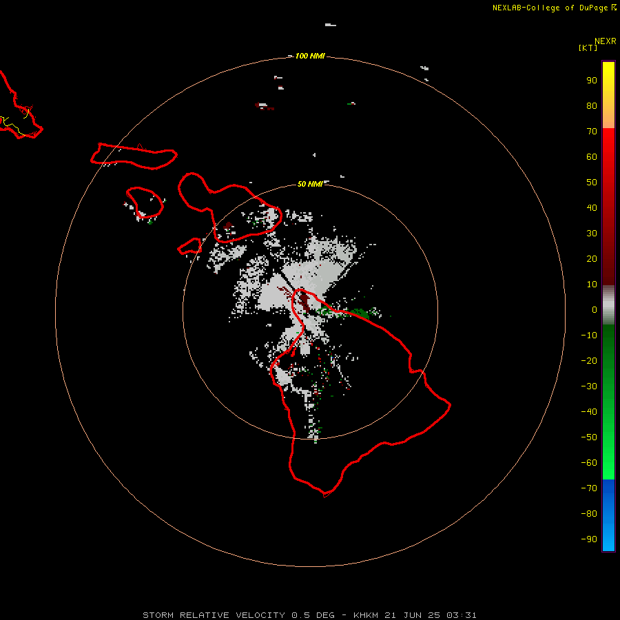The width and height of the screenshot is (620, 620).
Task: Click the NEXR label above the color bar
Action: point(606,41)
